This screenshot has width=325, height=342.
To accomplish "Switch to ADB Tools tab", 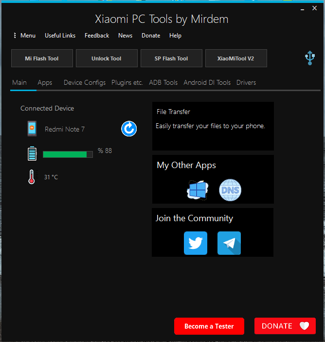I will 163,82.
